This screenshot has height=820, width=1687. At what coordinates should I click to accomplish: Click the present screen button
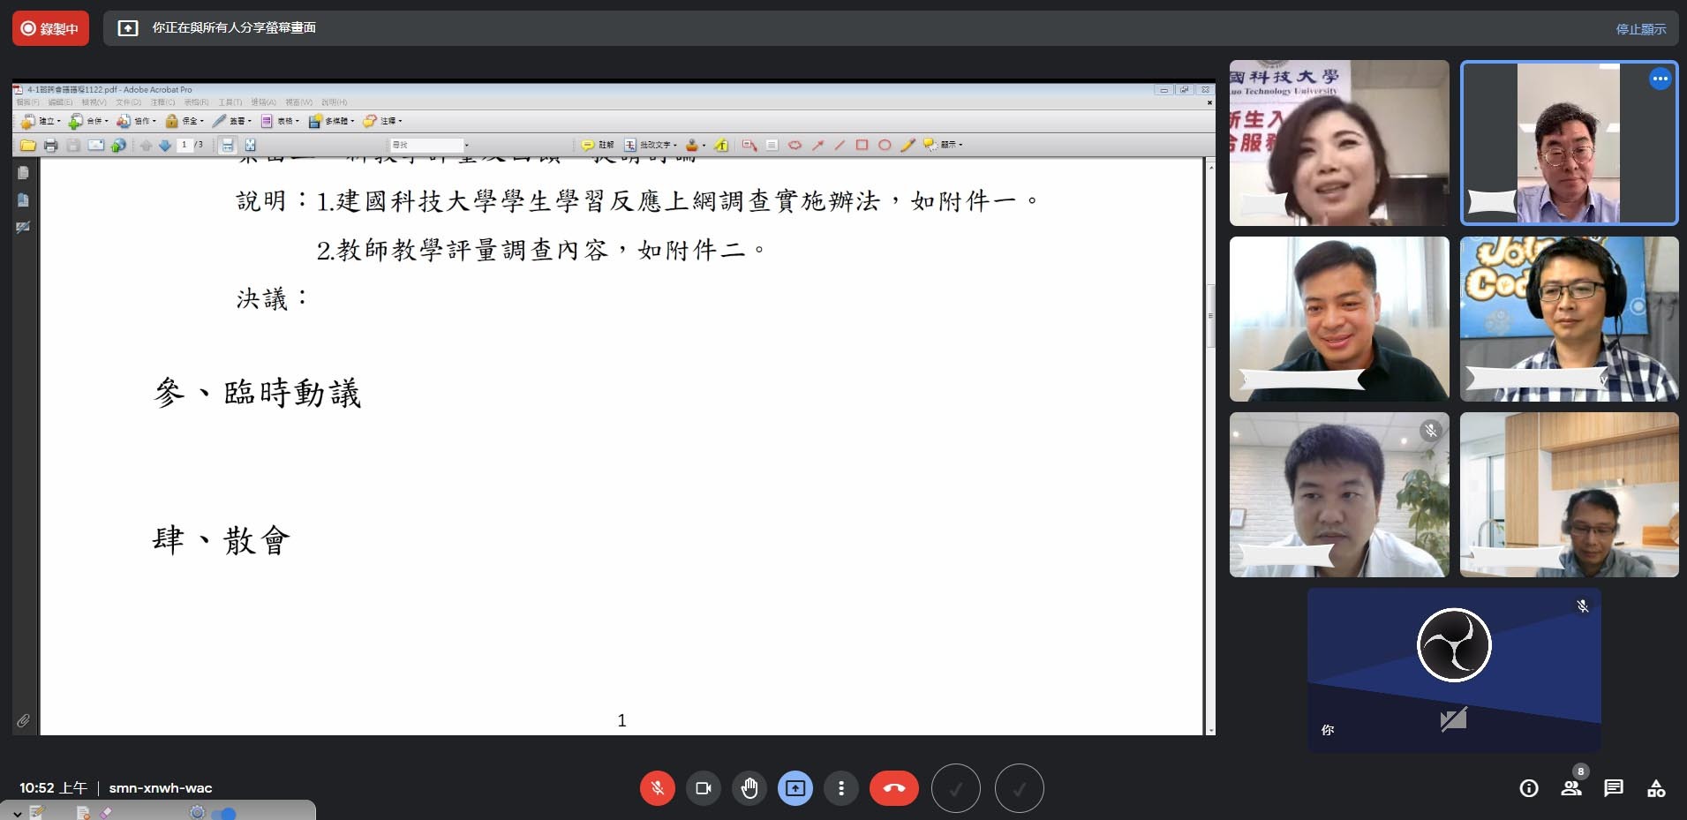[x=795, y=788]
